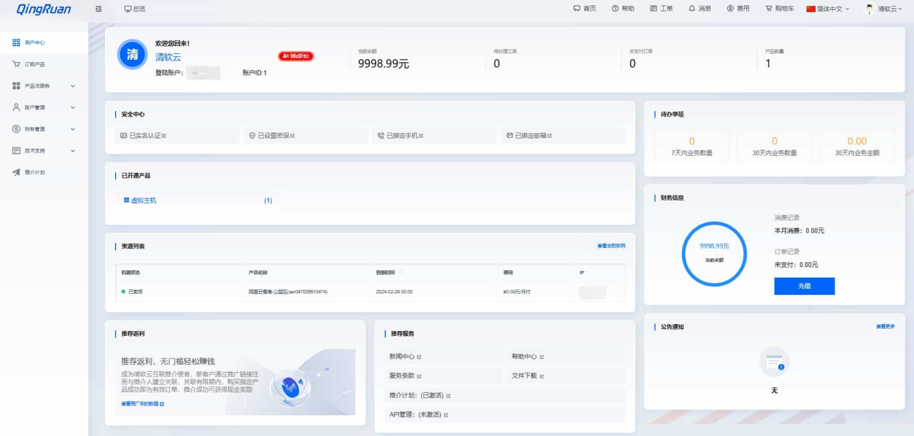
Task: Click the 技术支持 document icon
Action: 16,150
